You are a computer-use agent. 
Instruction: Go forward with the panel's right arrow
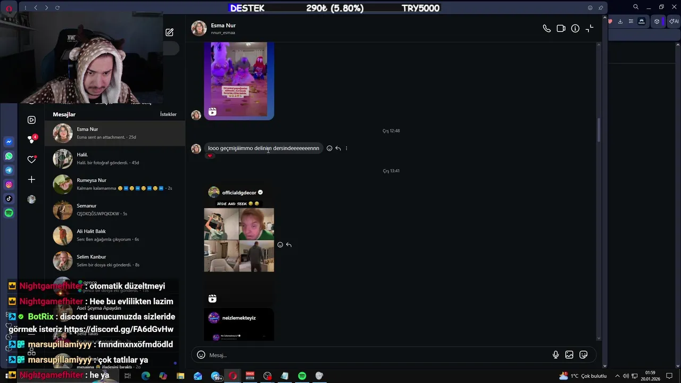[x=46, y=8]
